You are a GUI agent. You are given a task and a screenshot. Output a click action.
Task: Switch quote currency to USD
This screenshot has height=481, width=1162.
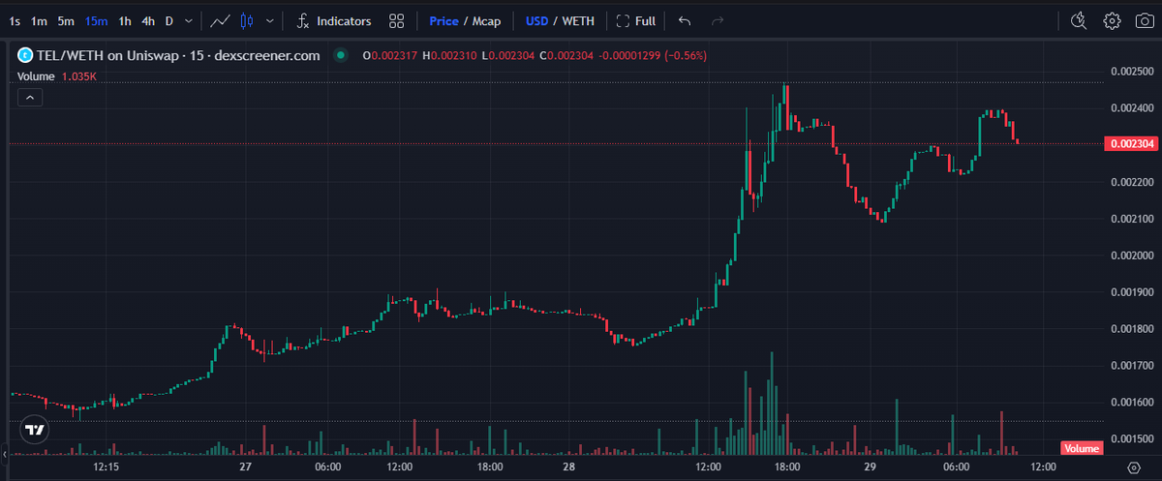[536, 20]
